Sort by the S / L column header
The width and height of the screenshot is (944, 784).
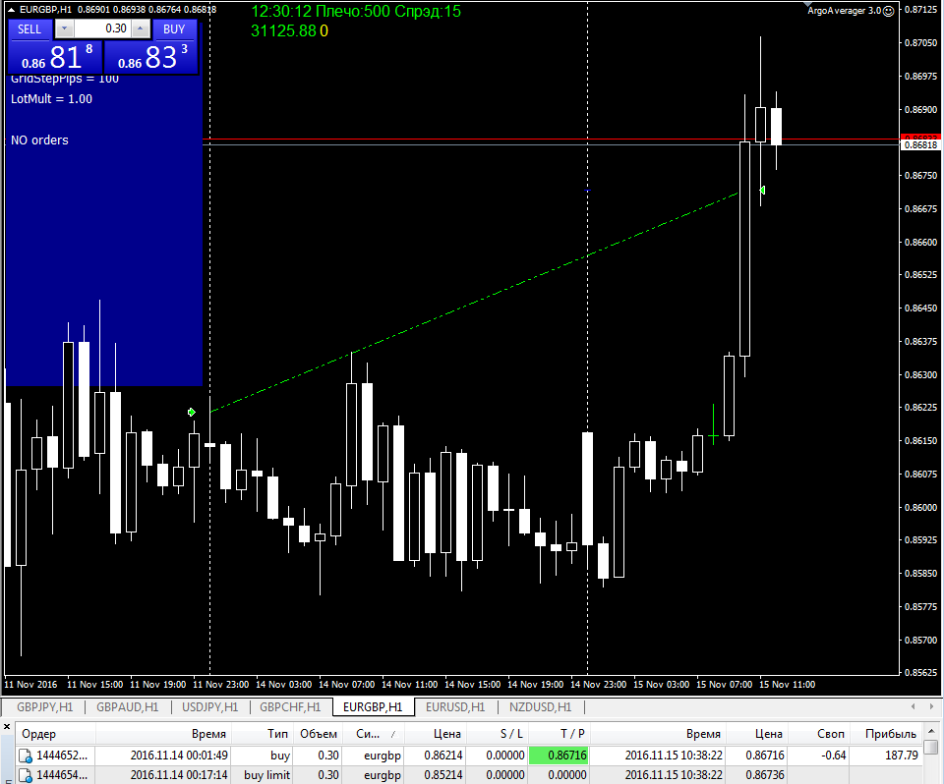(x=496, y=734)
